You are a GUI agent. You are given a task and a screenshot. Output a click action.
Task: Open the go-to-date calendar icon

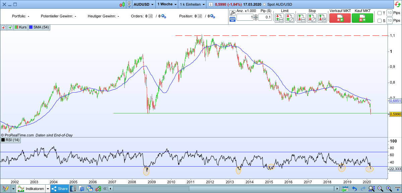(345, 188)
